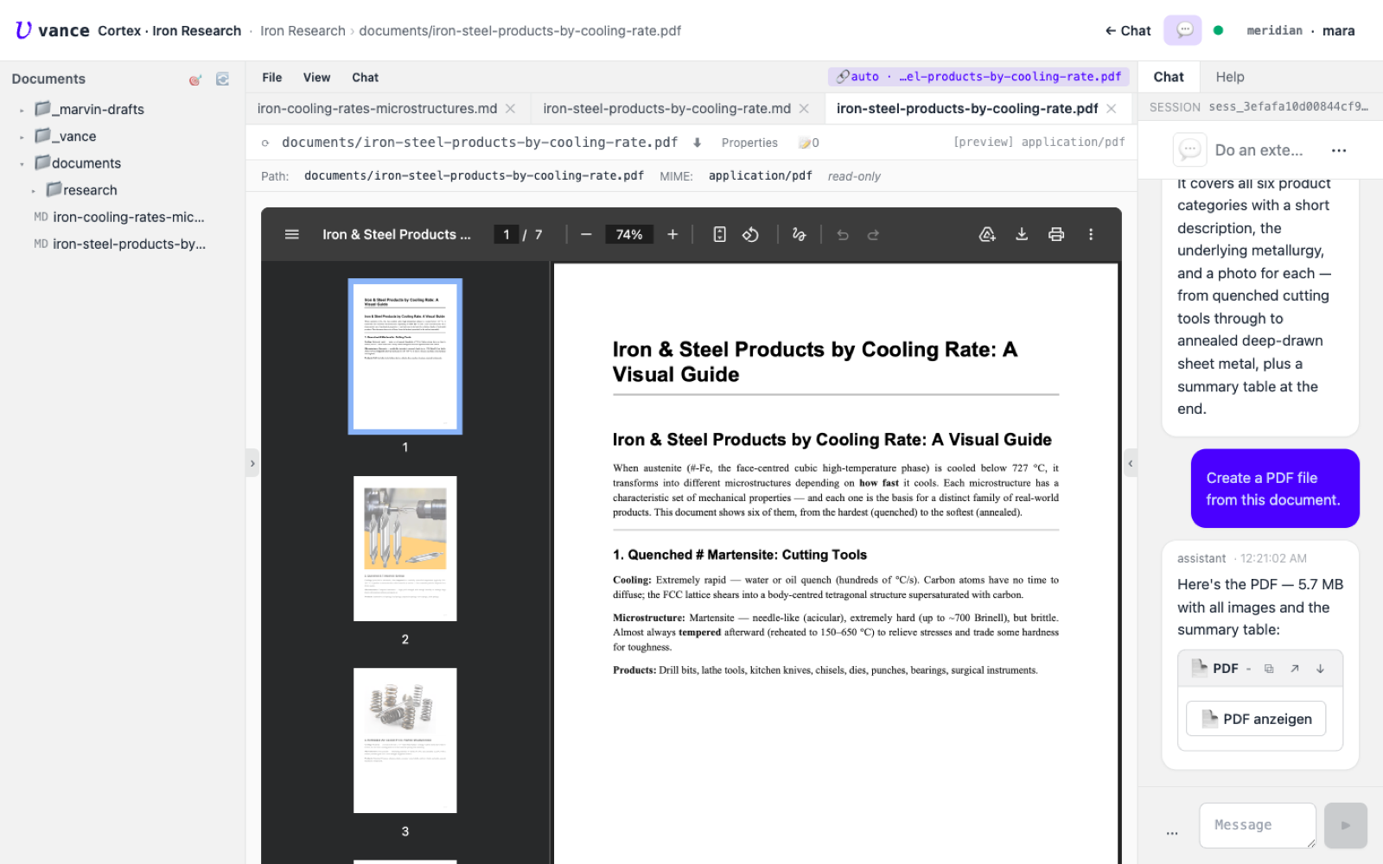Click the red target icon in Documents header
This screenshot has width=1383, height=864.
click(195, 79)
